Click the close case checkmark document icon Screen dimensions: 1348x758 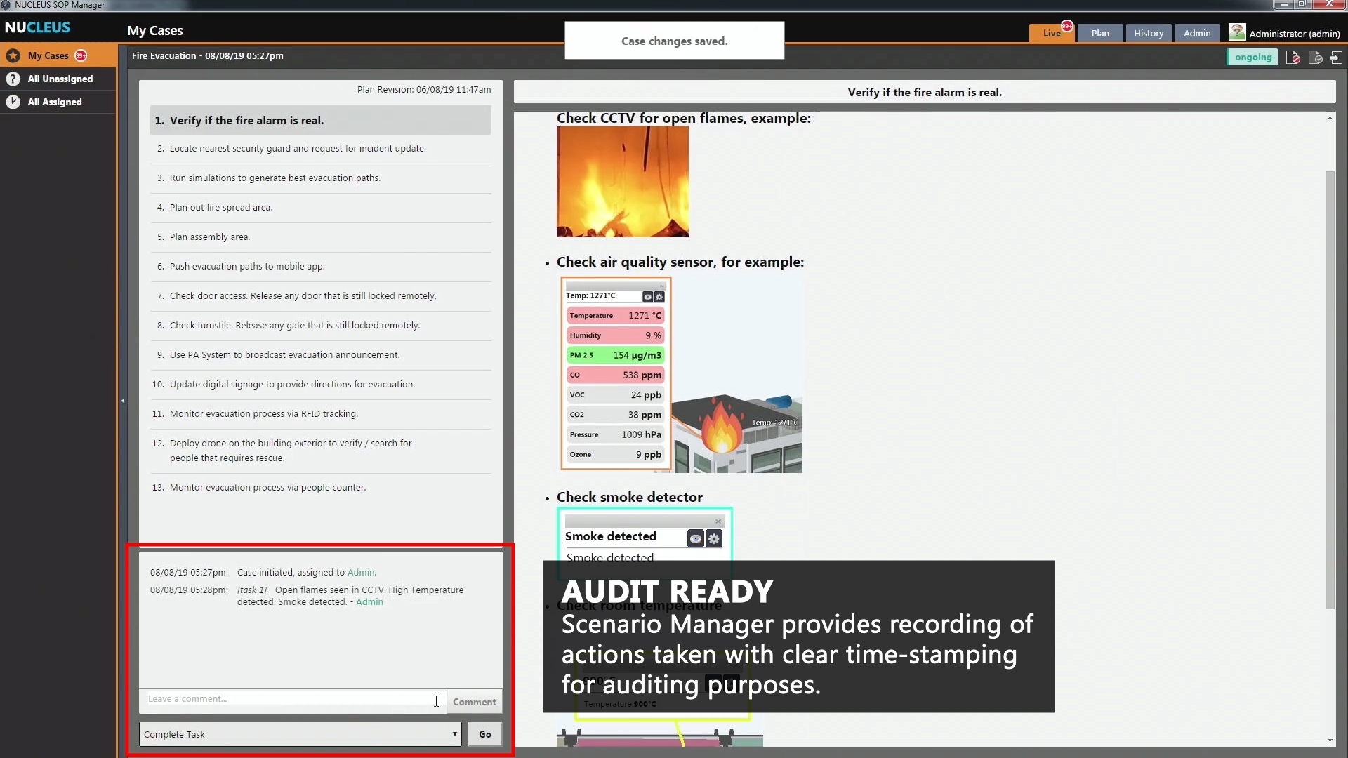click(1315, 58)
